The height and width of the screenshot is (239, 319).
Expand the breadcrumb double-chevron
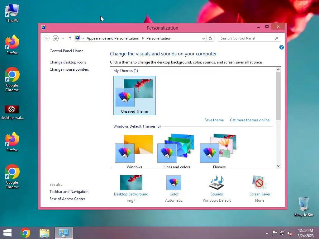pos(83,38)
